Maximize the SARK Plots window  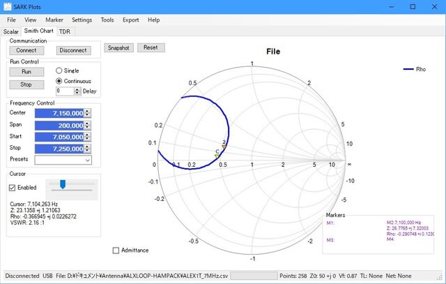click(x=413, y=7)
